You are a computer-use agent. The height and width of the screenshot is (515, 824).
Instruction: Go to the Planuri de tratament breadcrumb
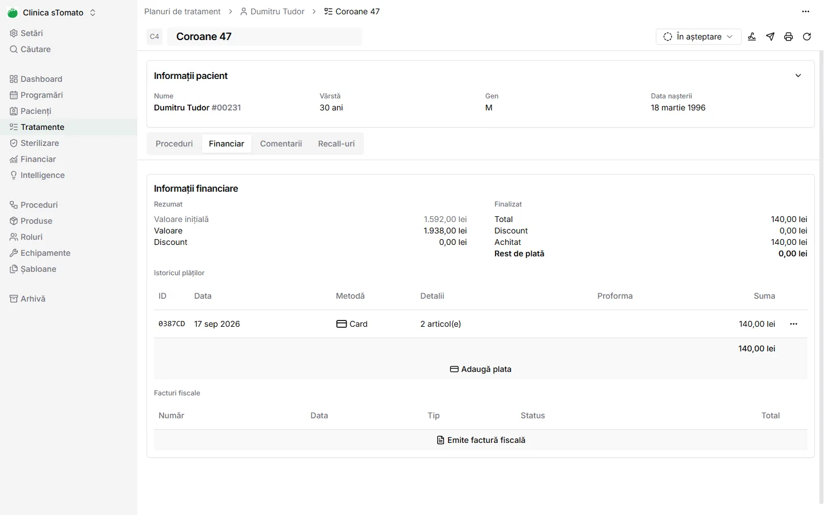pos(183,11)
